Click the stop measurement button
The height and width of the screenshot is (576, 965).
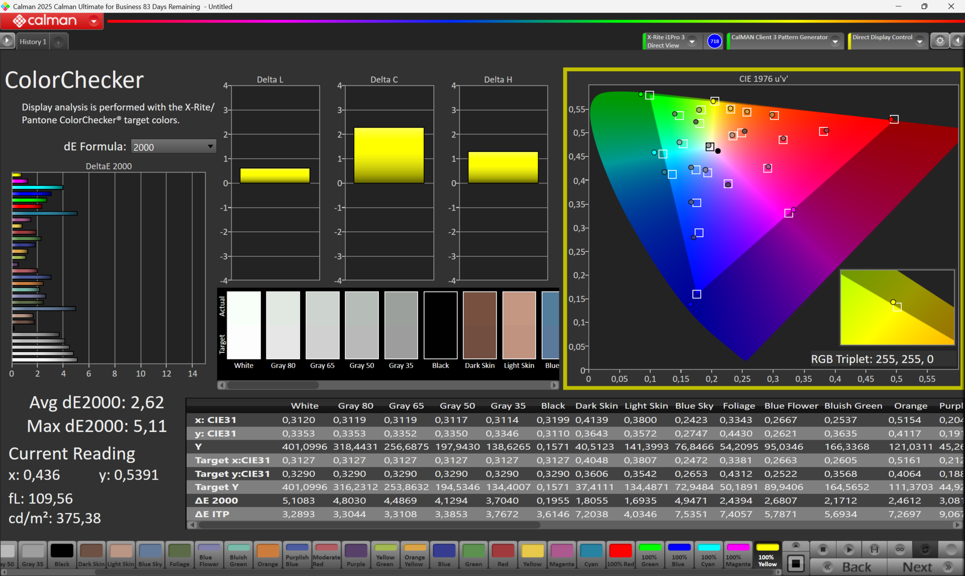[x=823, y=549]
